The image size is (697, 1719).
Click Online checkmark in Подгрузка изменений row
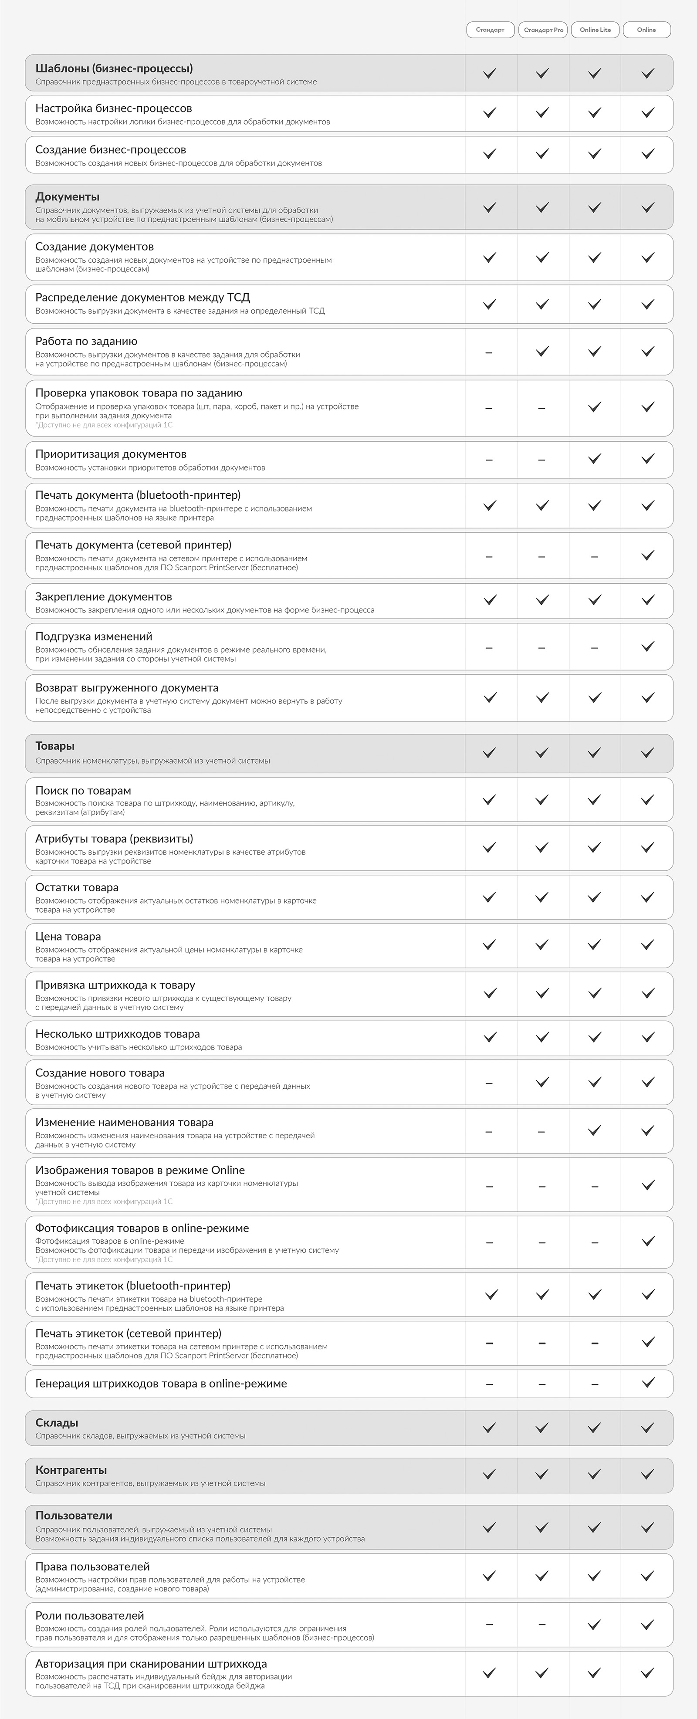tap(648, 646)
